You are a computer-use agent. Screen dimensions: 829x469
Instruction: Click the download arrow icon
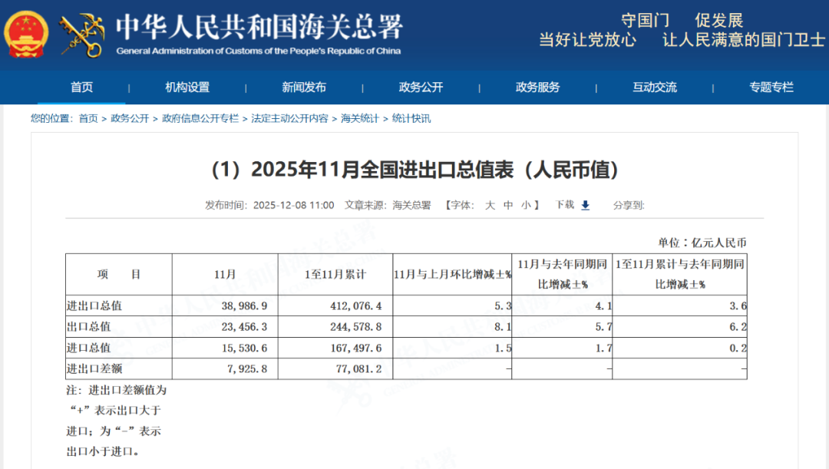(x=583, y=205)
